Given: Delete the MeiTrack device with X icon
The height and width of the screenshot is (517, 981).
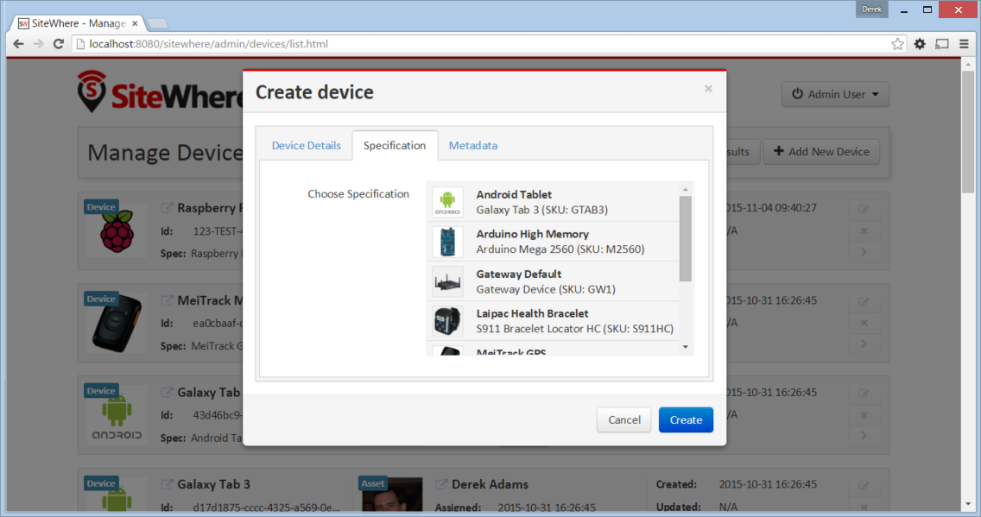Looking at the screenshot, I should point(864,323).
